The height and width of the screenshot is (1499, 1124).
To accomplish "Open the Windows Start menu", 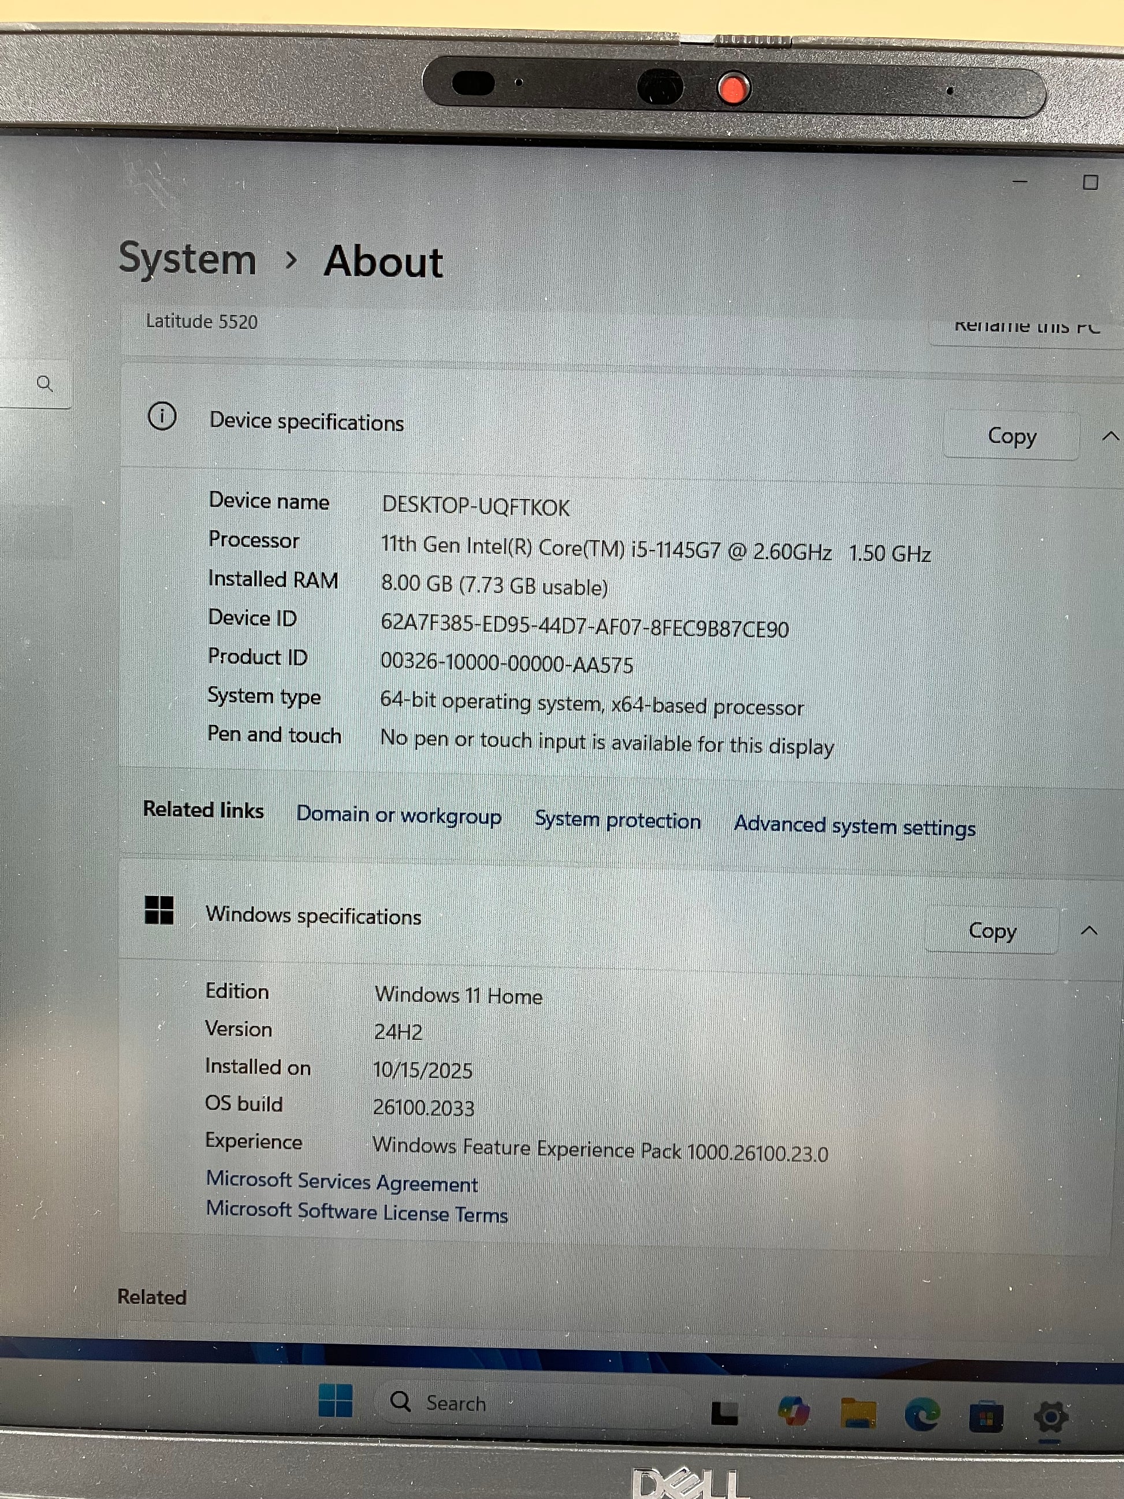I will click(x=334, y=1400).
